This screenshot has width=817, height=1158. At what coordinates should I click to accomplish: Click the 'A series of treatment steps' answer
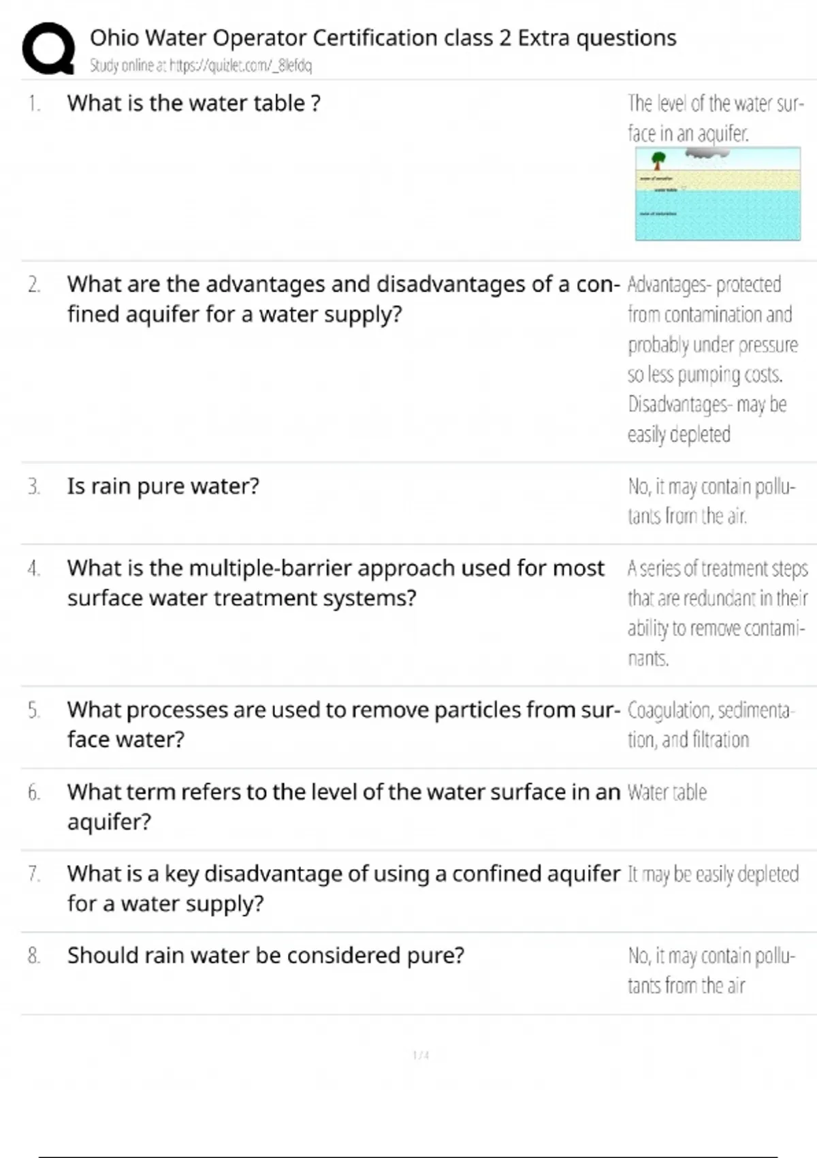[718, 613]
